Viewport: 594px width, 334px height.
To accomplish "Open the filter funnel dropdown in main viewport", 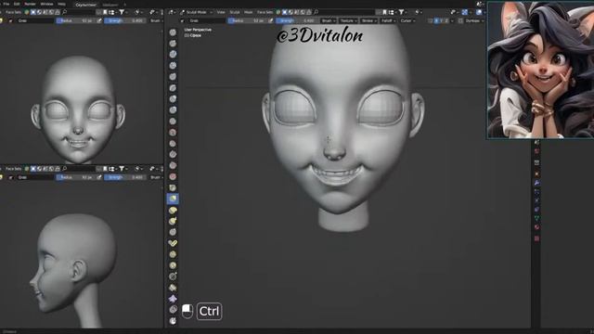I will [x=402, y=12].
